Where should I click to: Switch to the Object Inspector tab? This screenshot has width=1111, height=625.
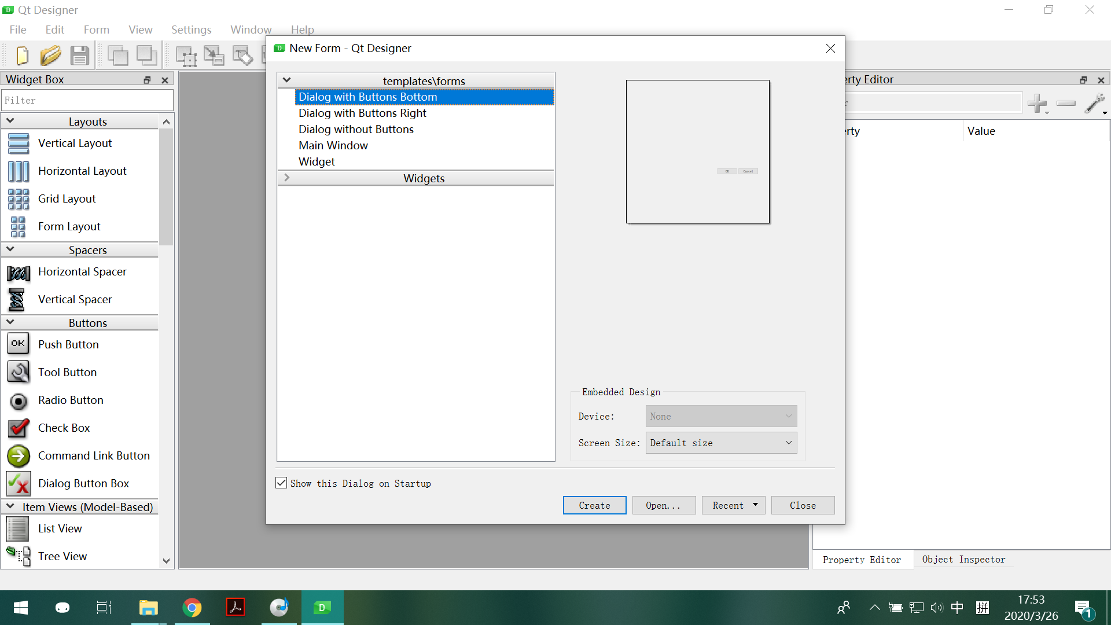pyautogui.click(x=963, y=559)
